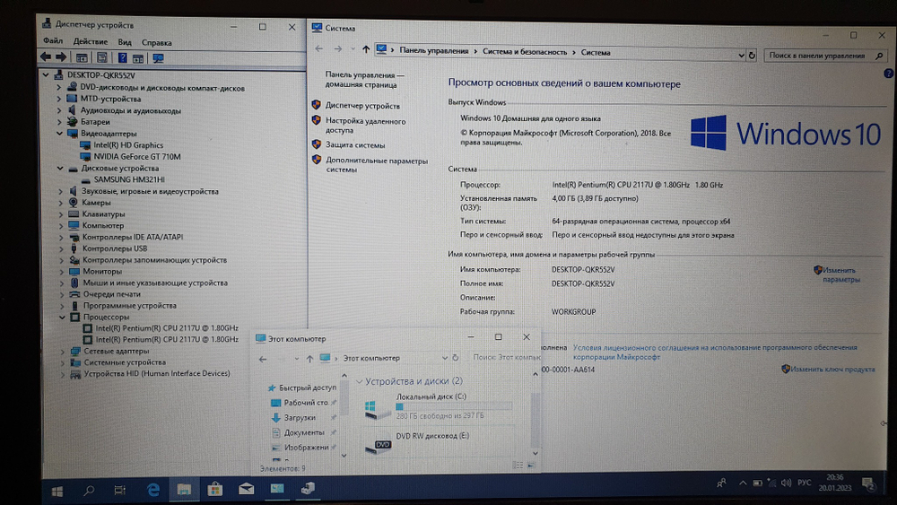Select Контроллеры USB category

coord(115,248)
